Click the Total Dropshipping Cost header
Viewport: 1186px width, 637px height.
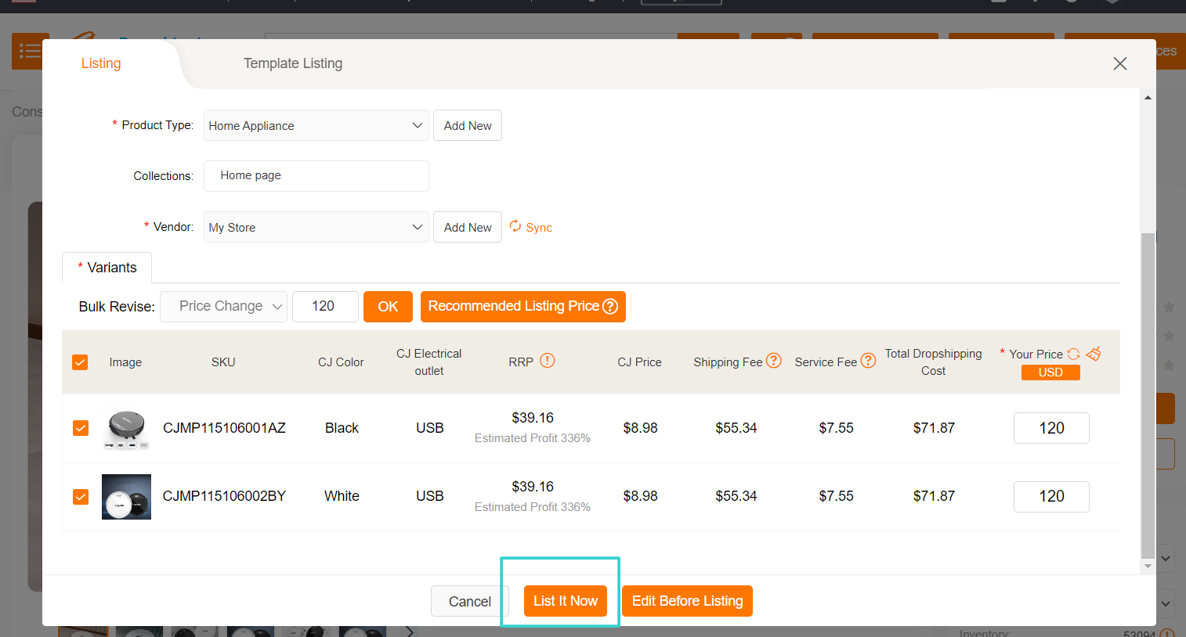933,362
